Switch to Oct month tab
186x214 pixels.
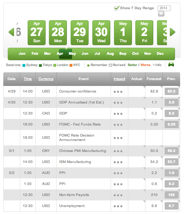pyautogui.click(x=135, y=54)
